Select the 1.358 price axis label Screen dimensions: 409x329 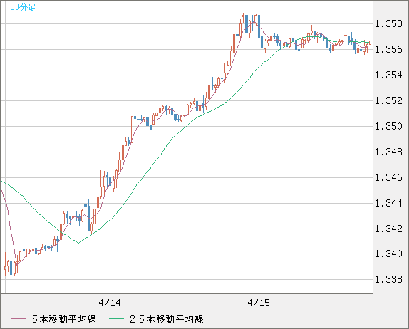(388, 23)
